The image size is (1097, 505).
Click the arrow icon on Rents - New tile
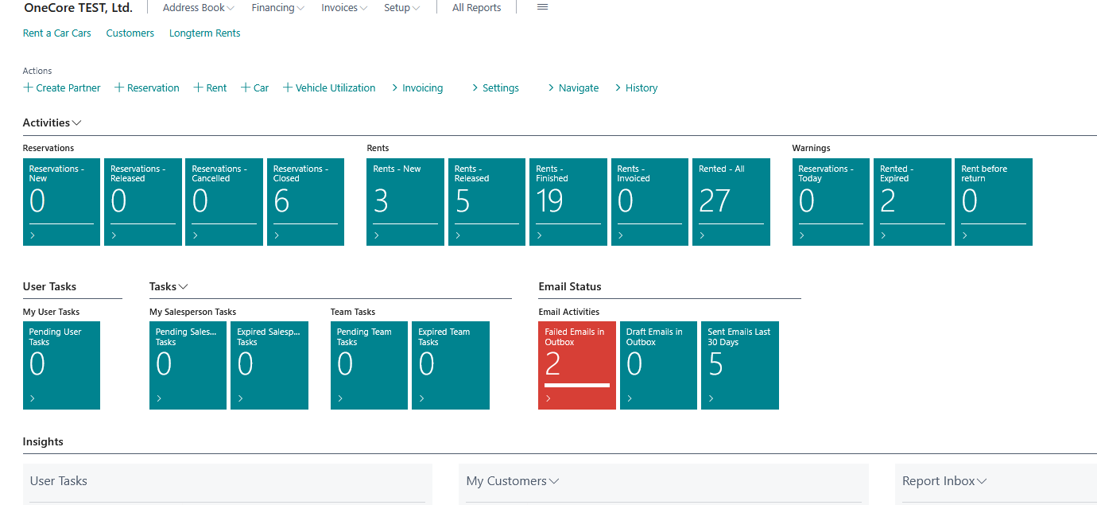[x=377, y=236]
